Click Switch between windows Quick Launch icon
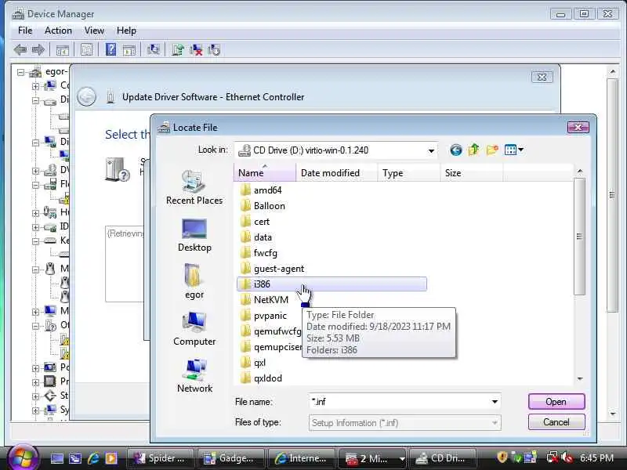 (x=74, y=458)
